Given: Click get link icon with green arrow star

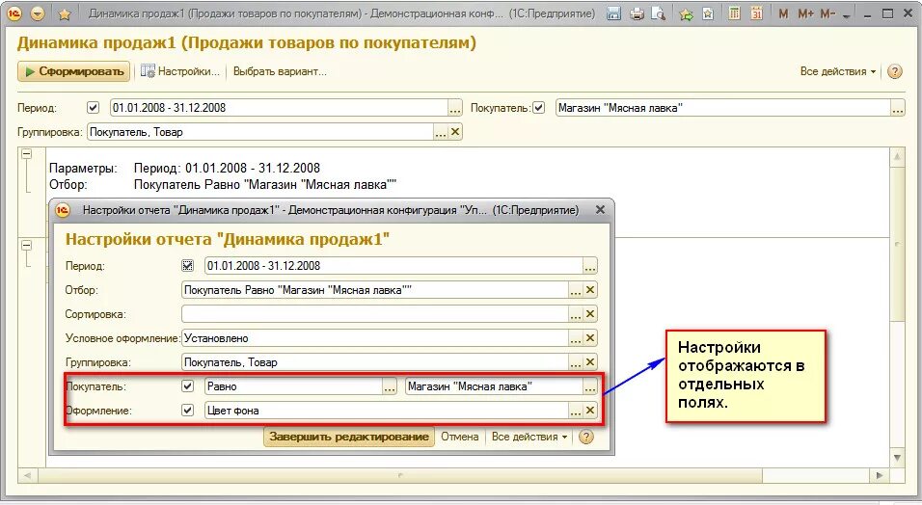Looking at the screenshot, I should point(686,13).
